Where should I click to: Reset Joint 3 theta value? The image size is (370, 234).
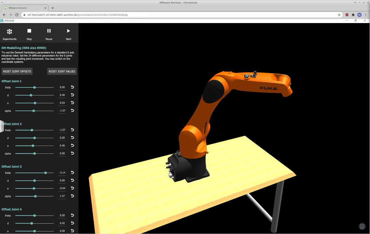pyautogui.click(x=73, y=173)
